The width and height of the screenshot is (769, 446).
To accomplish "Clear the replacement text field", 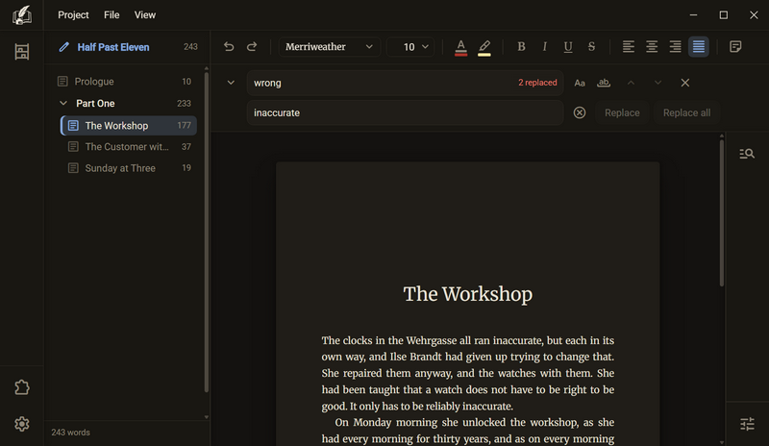I will pos(580,112).
